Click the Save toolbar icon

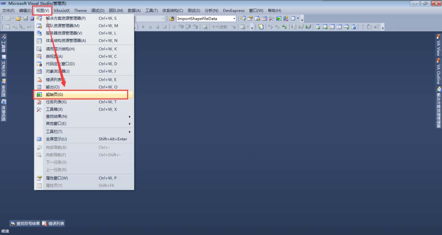click(25, 19)
